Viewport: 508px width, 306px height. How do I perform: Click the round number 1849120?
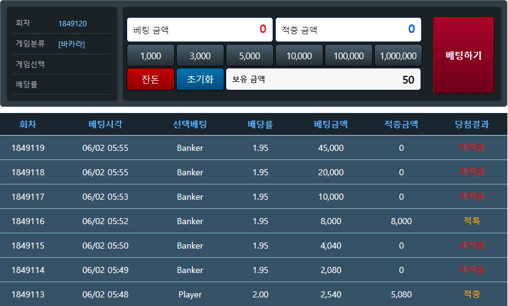coord(73,24)
